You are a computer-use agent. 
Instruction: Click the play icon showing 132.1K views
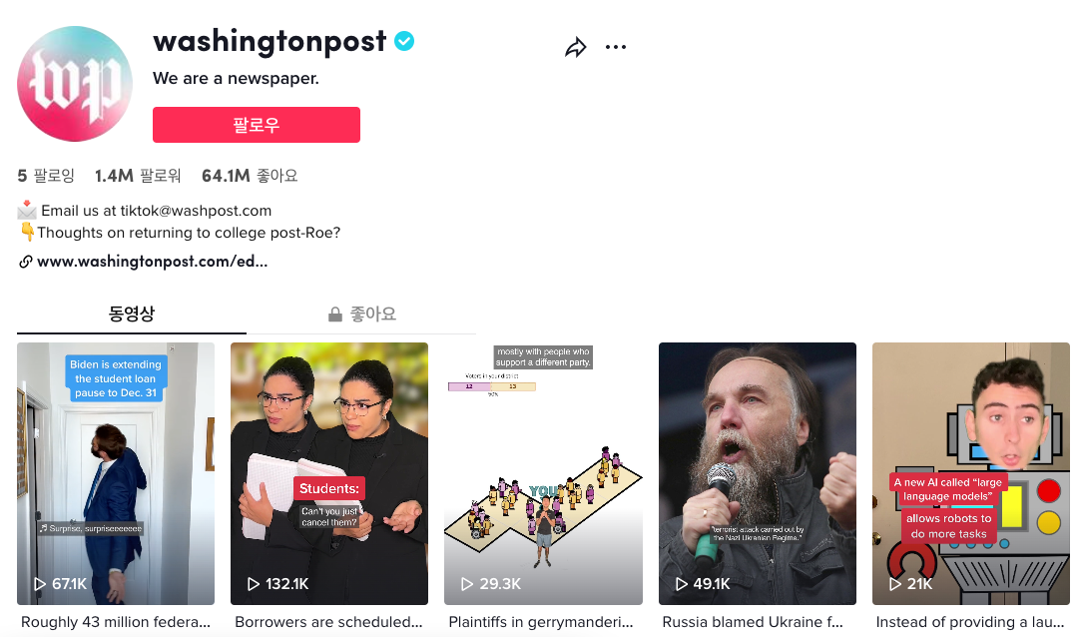[x=254, y=584]
